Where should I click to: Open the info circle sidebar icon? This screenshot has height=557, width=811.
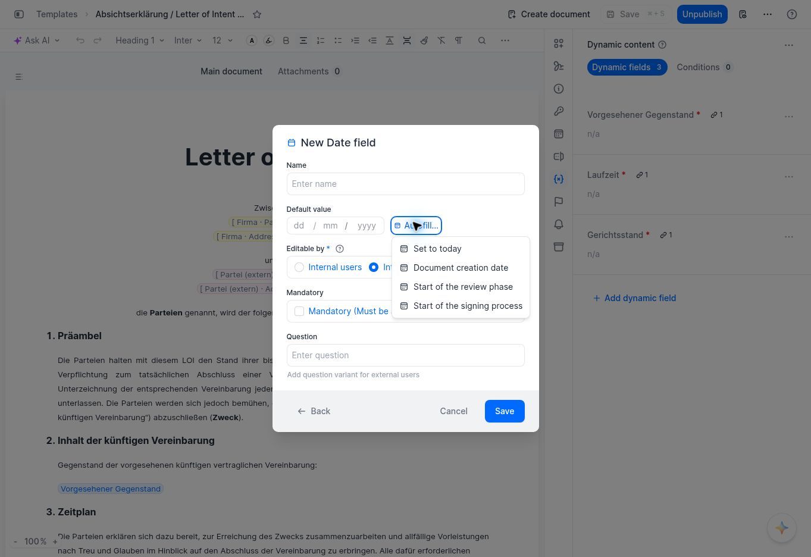(559, 89)
